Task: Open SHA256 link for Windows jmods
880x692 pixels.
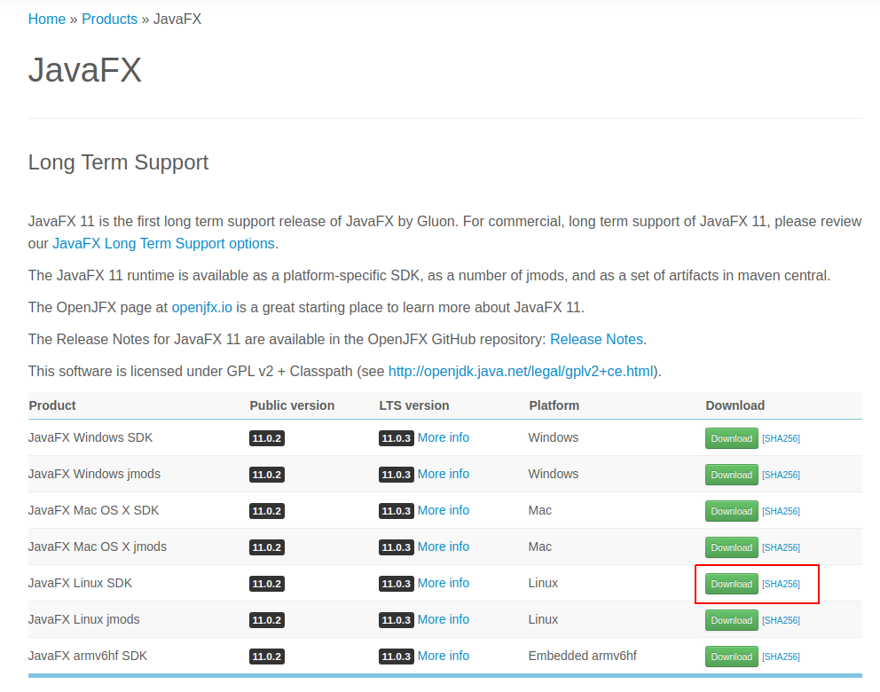Action: pyautogui.click(x=781, y=475)
